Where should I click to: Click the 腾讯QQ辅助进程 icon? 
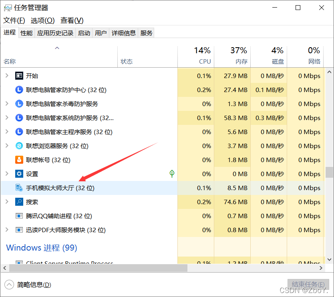(x=19, y=216)
